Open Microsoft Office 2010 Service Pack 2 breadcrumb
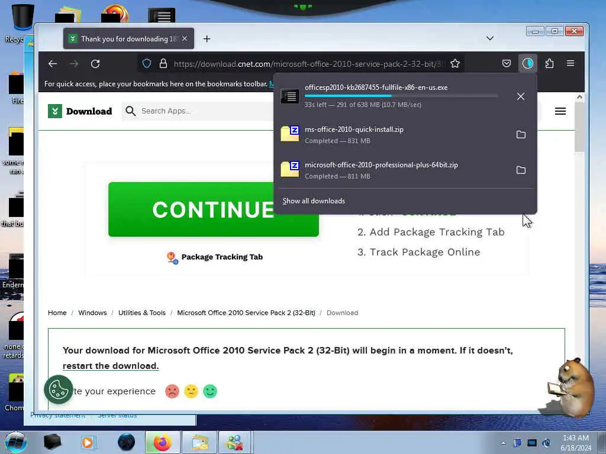 click(246, 313)
